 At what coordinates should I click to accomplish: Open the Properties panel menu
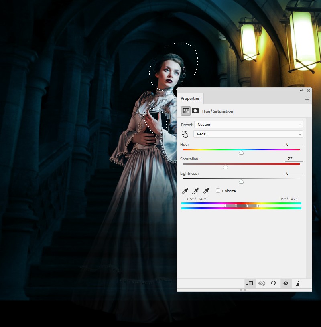[x=307, y=98]
